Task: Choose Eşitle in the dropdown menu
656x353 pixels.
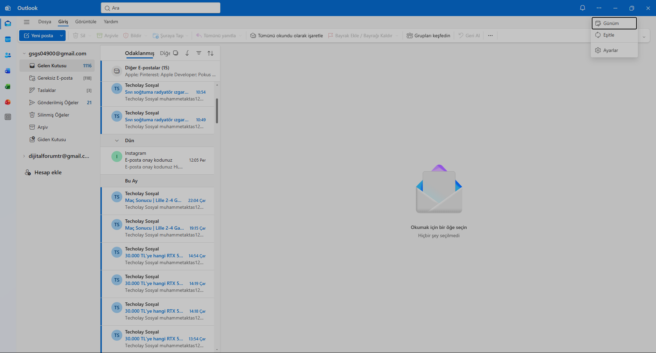Action: click(614, 35)
